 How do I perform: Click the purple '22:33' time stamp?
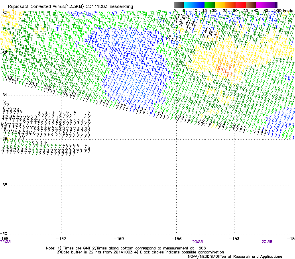(6, 242)
